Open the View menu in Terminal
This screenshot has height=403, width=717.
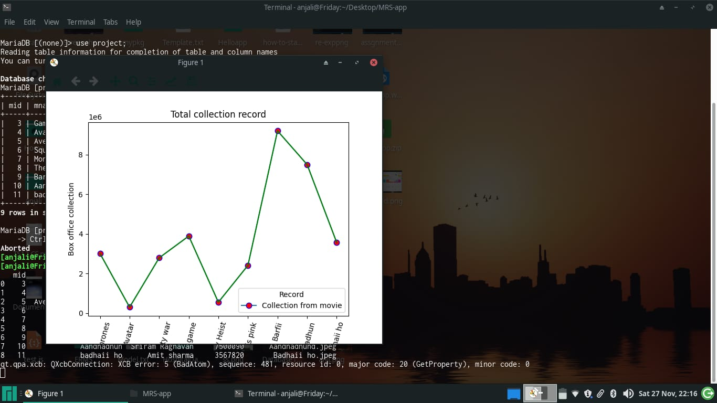51,22
